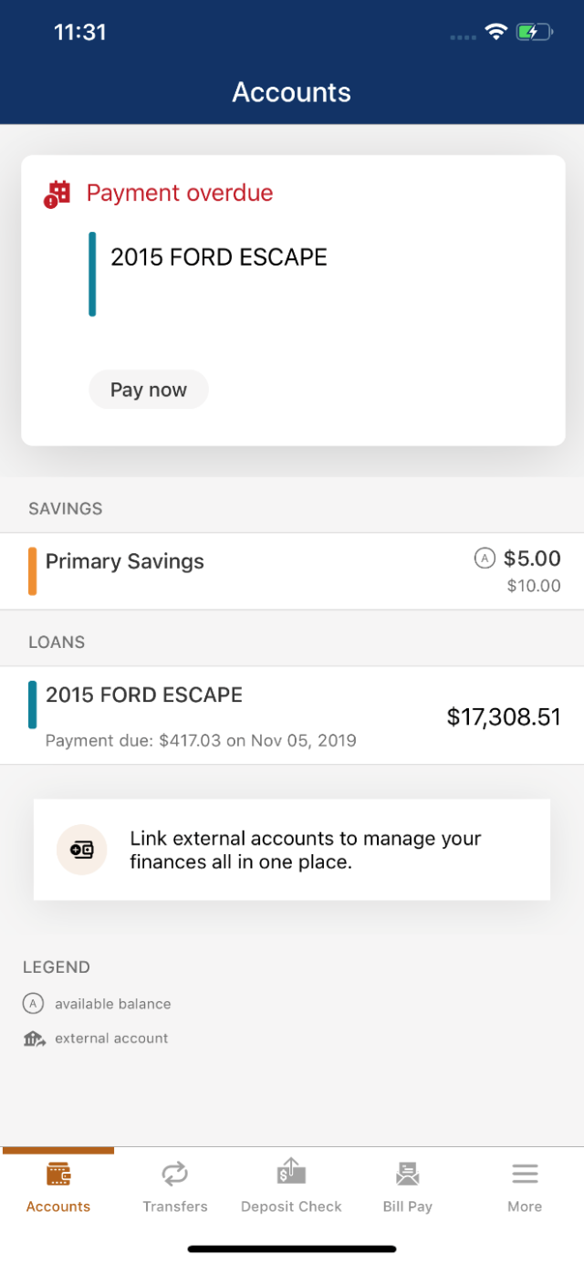Switch to the Accounts tab

coord(57,1186)
